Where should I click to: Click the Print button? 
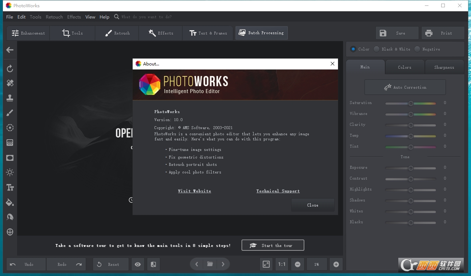click(443, 33)
